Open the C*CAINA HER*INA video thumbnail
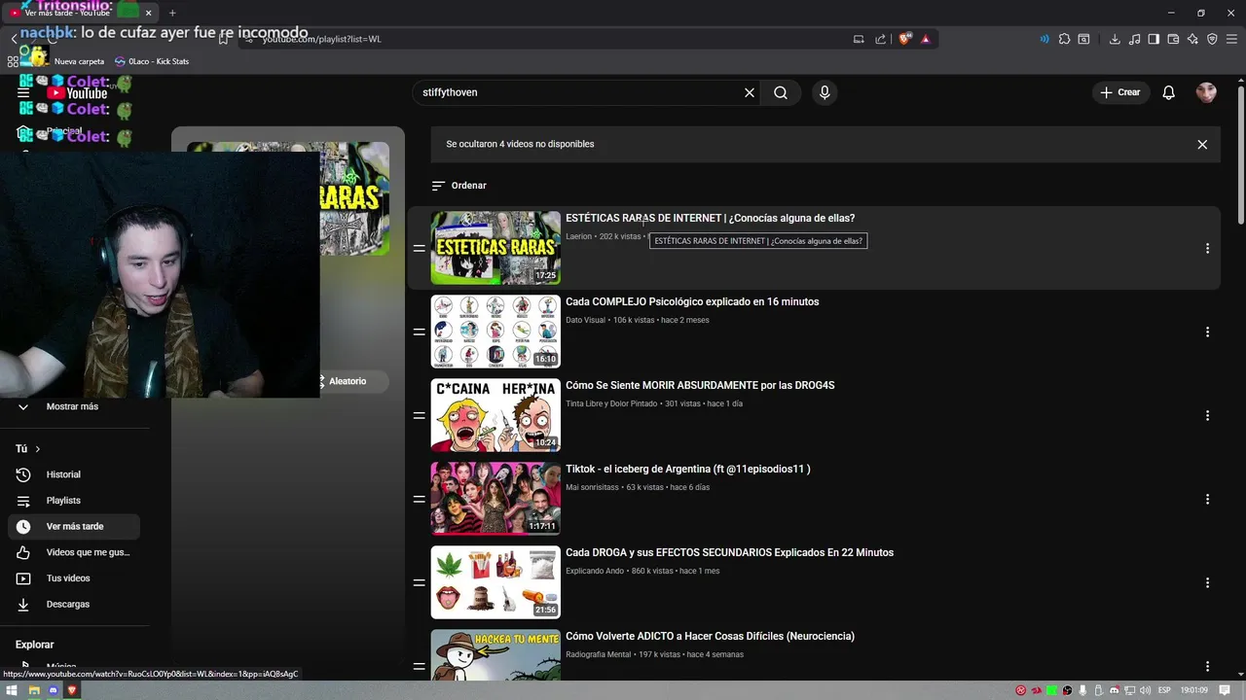This screenshot has height=700, width=1246. [x=495, y=415]
